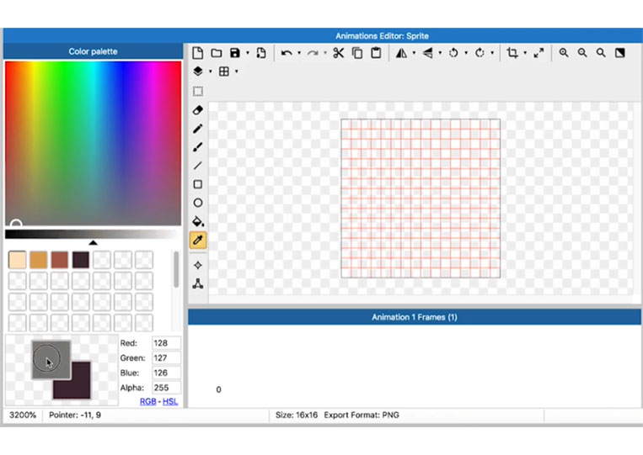Viewport: 643px width, 455px height.
Task: Open rotate clockwise dropdown arrow
Action: click(492, 53)
